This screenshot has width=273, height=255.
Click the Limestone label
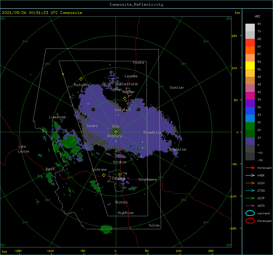[57, 117]
